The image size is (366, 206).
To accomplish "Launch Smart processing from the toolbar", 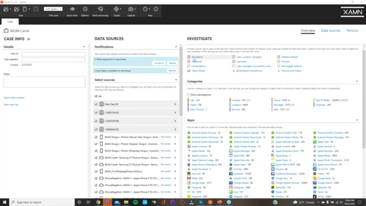I will (100, 9).
